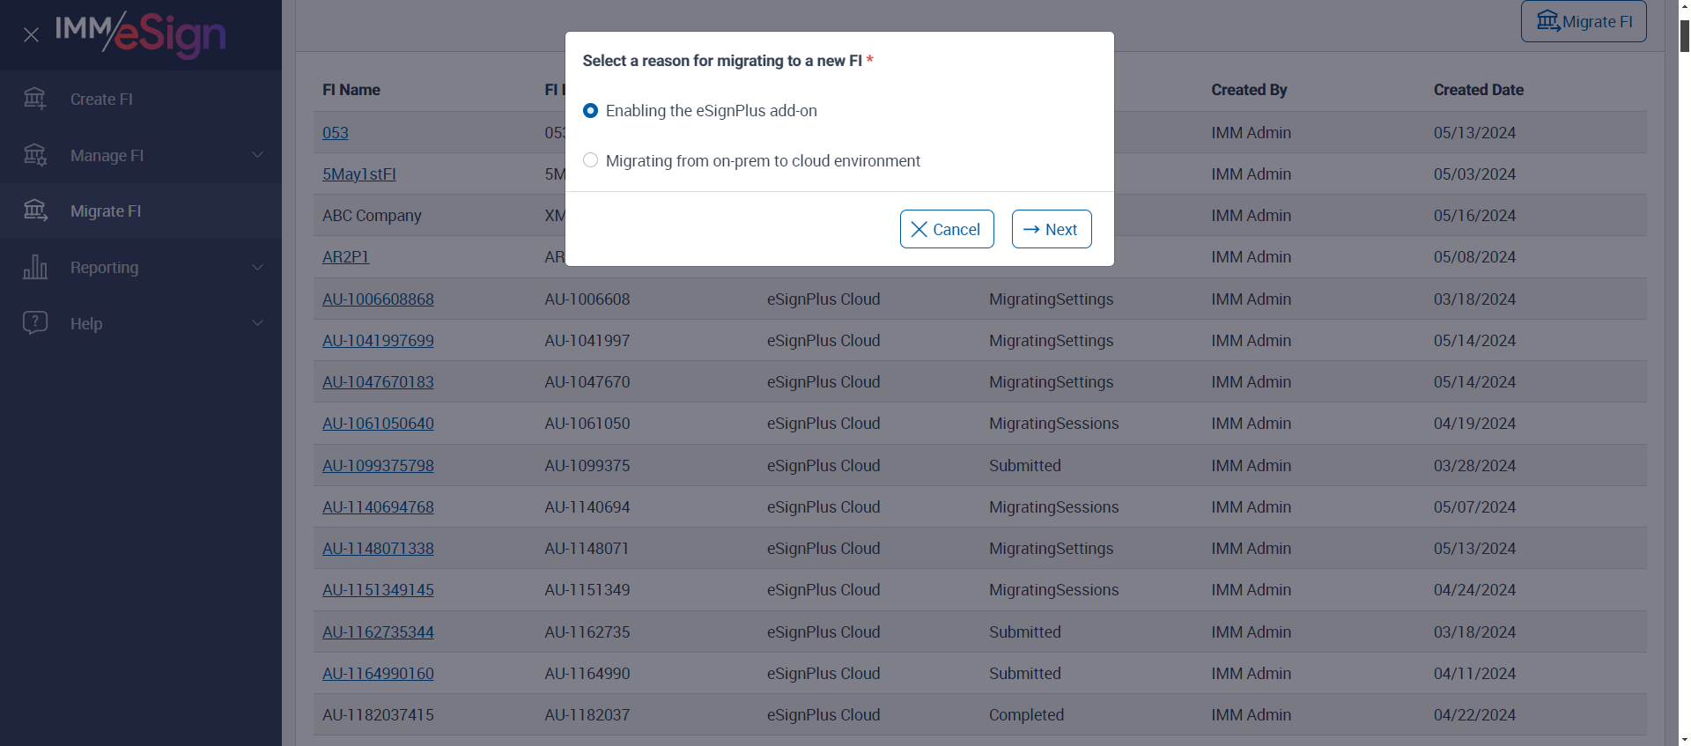1691x746 pixels.
Task: Open the AU-1099375798 FI link
Action: click(x=378, y=466)
